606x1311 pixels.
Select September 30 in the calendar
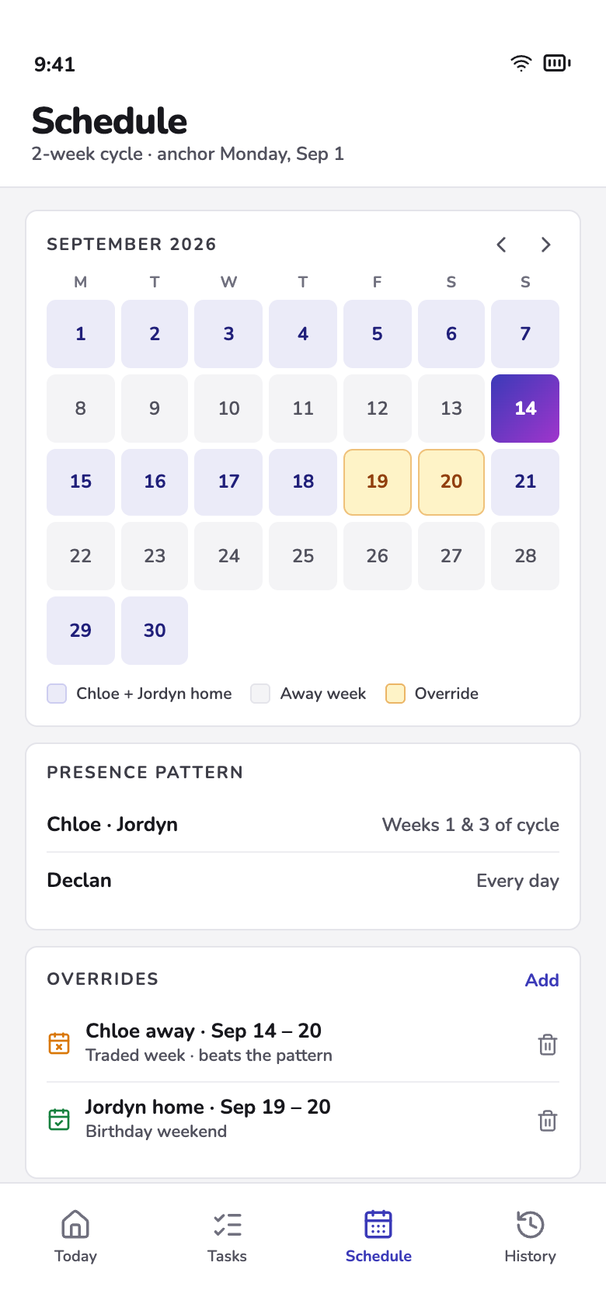coord(155,631)
